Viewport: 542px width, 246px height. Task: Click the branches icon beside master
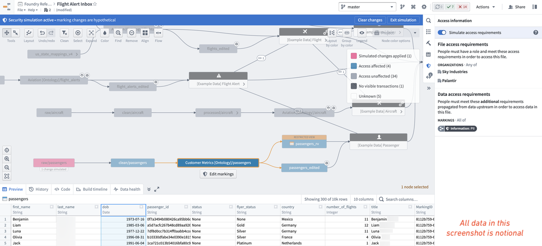pyautogui.click(x=402, y=7)
